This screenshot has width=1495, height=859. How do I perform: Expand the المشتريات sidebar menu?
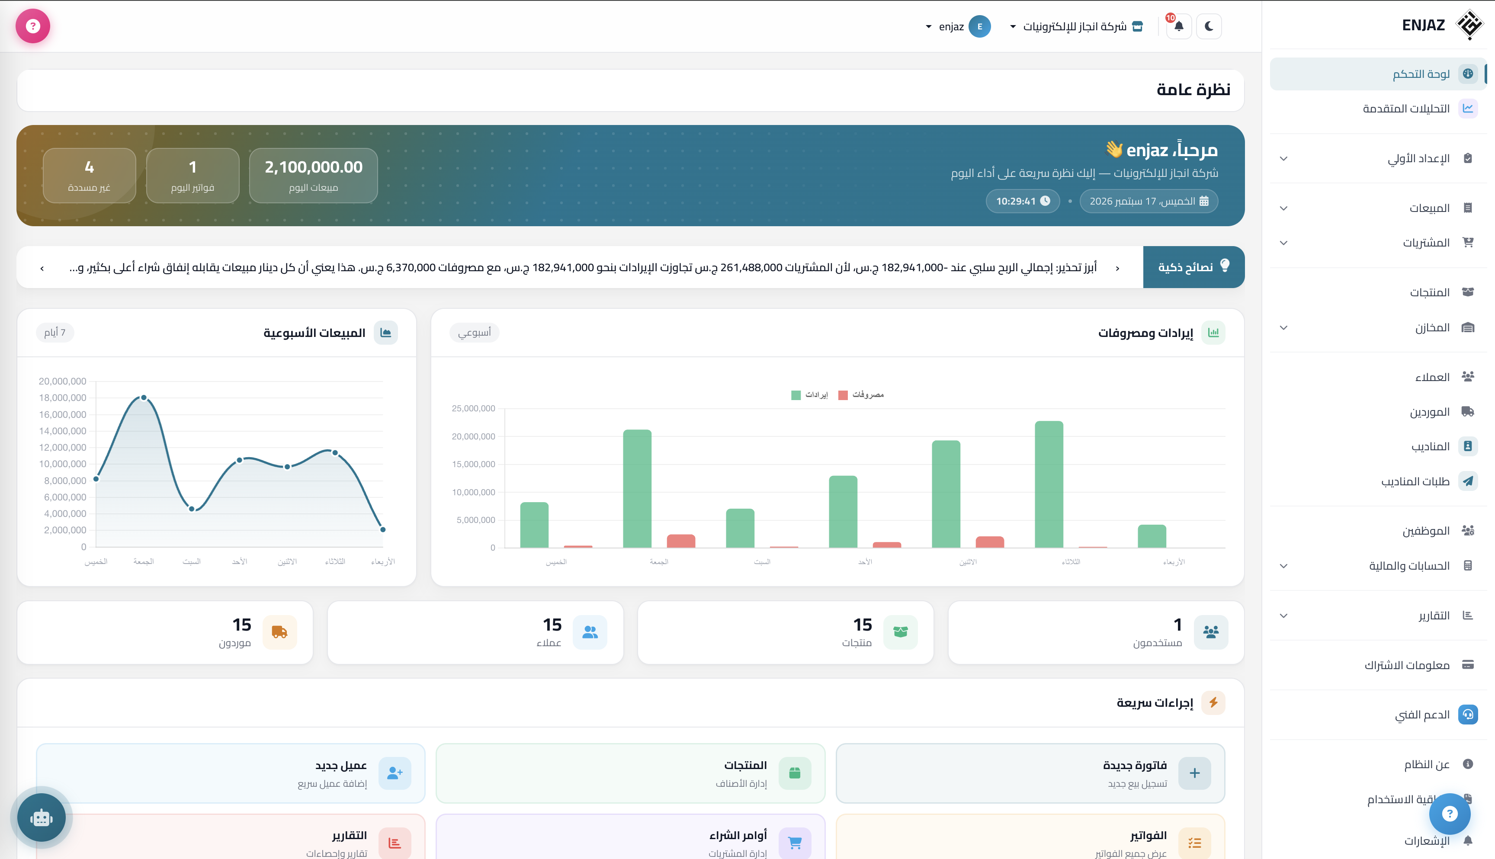coord(1378,243)
